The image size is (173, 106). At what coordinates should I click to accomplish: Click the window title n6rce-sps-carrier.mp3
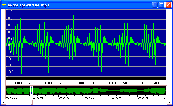tap(29, 5)
